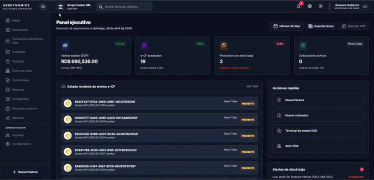Screen dimensions: 374x180
Task: Click the Abrir POS register icon
Action: tap(279, 146)
